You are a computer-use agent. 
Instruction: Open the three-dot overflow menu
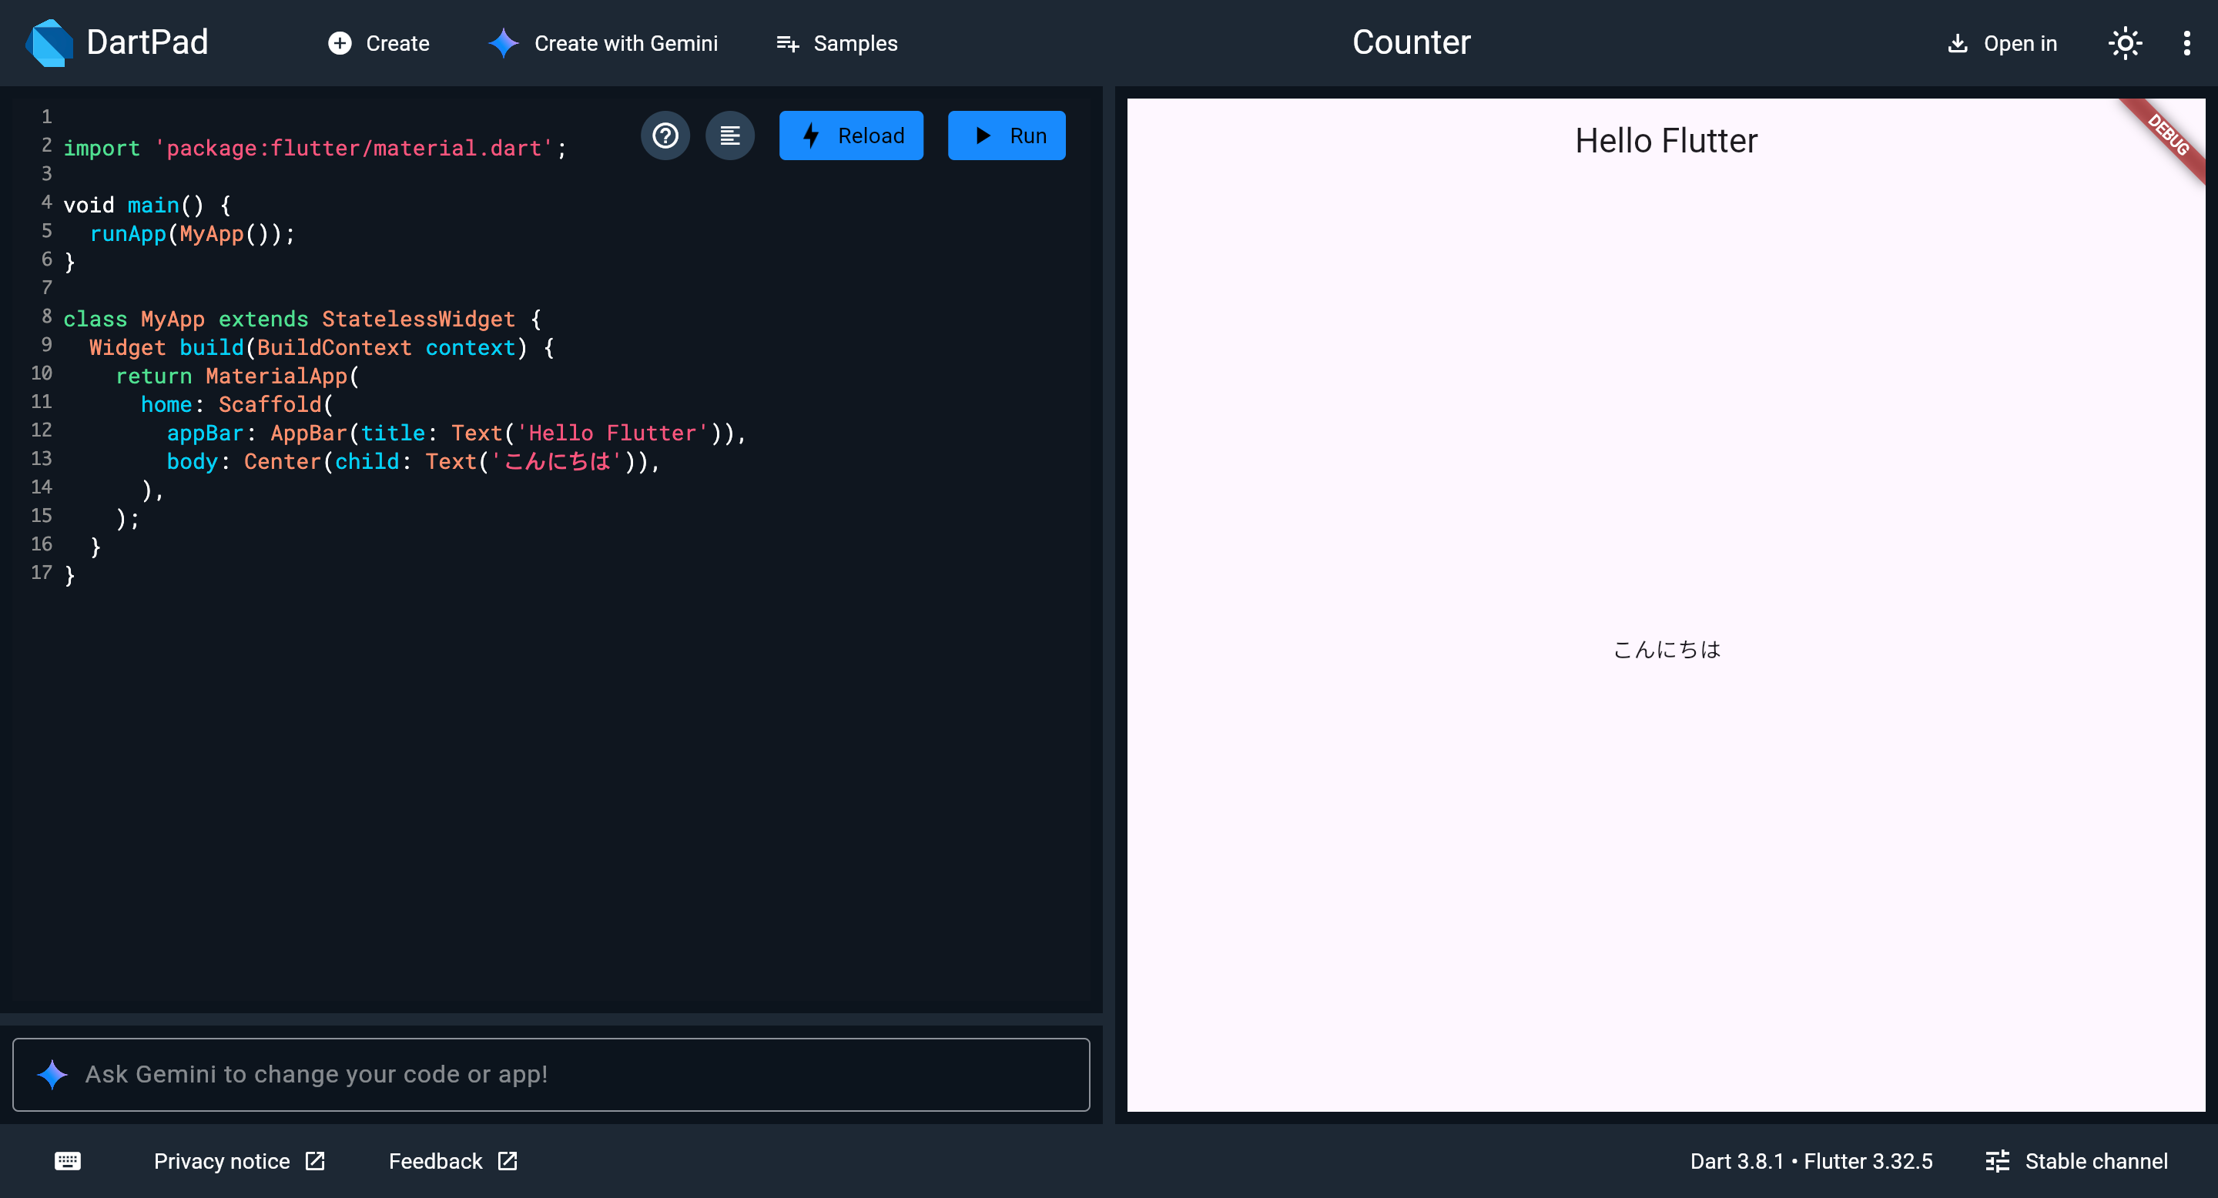point(2186,43)
